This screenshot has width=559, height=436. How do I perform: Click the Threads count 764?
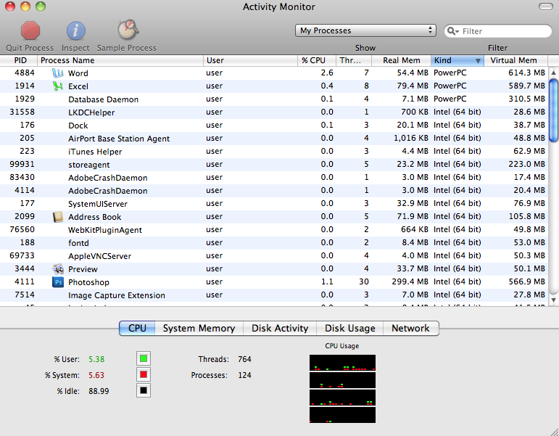point(244,359)
